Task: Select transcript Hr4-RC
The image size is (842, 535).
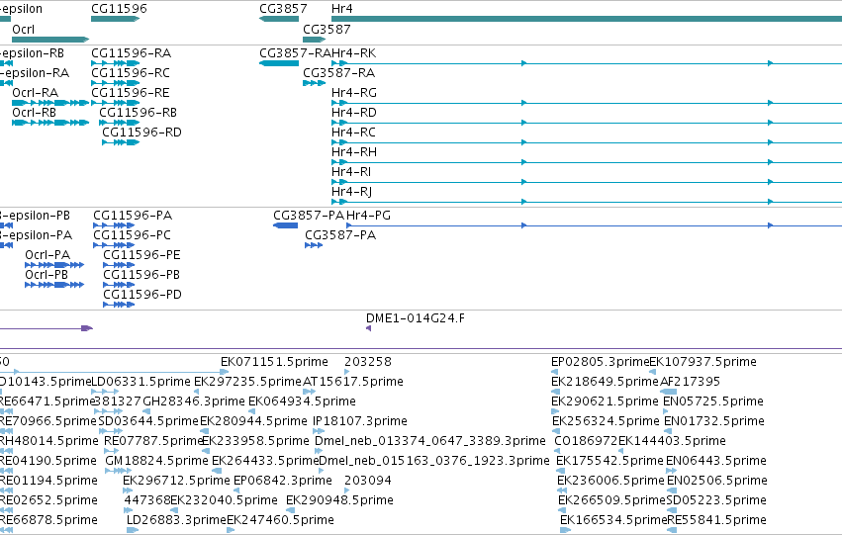Action: coord(587,142)
